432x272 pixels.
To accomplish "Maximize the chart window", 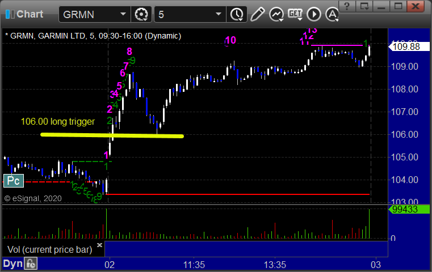I will 398,6.
